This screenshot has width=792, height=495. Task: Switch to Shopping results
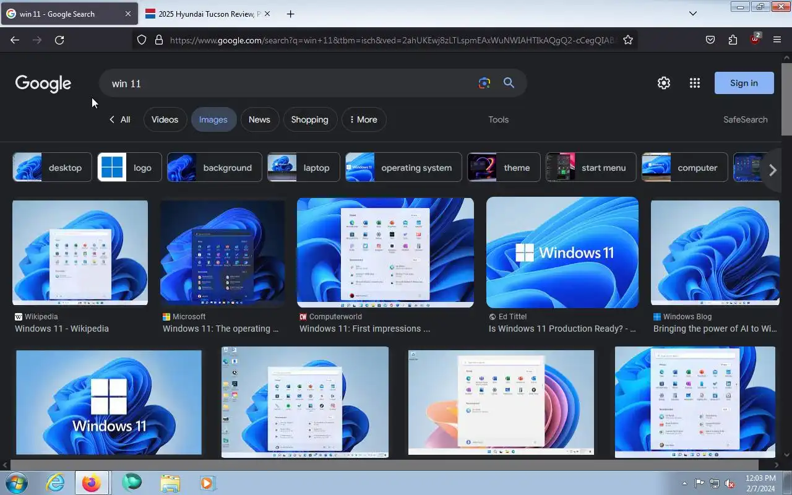309,119
